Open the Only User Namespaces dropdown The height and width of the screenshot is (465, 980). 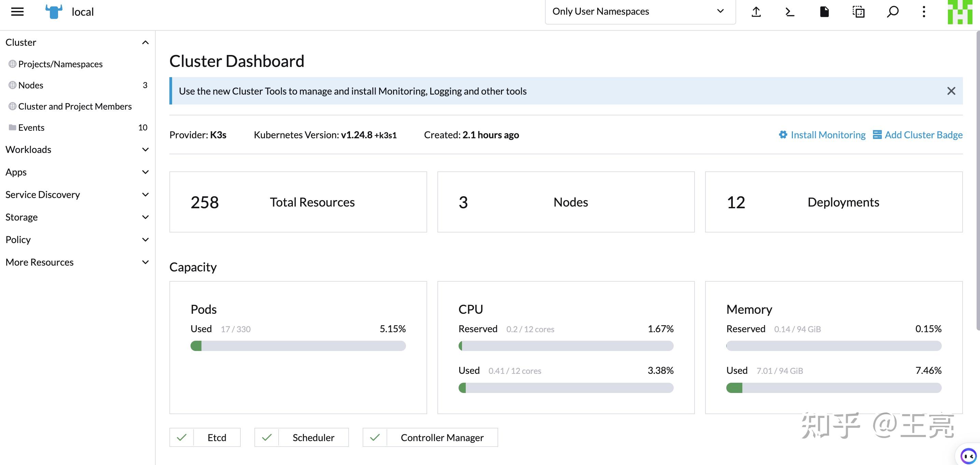[640, 11]
